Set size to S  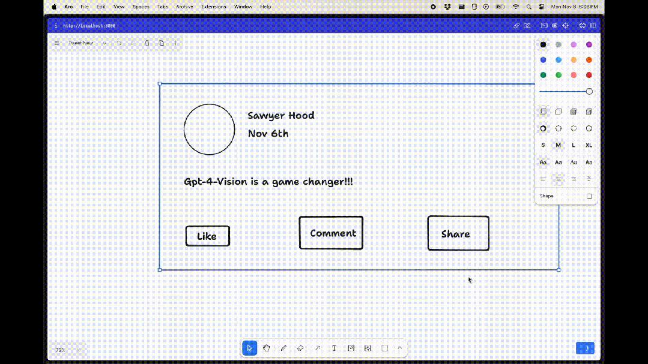coord(543,145)
